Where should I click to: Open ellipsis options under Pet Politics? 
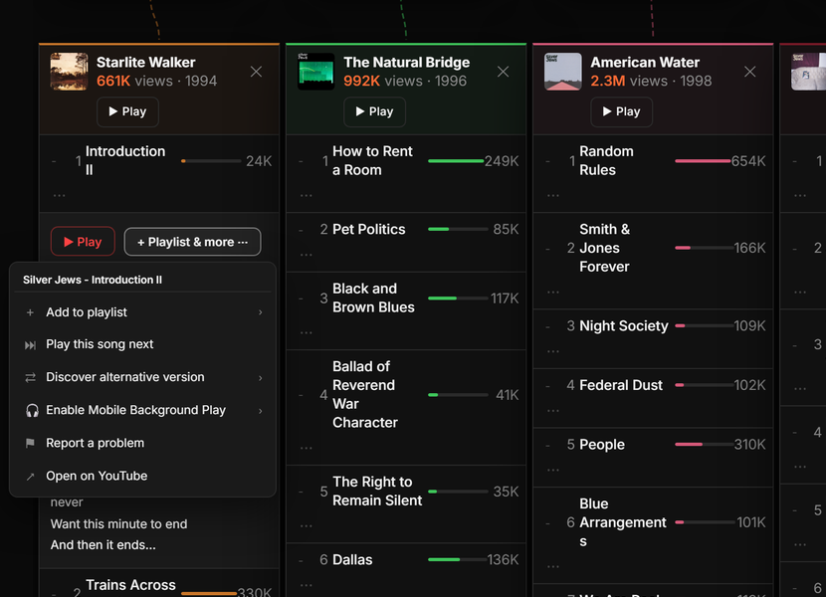click(307, 255)
